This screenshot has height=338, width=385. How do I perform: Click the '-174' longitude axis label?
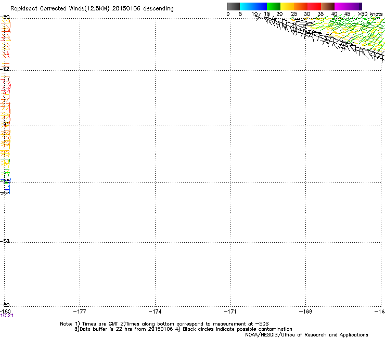point(155,311)
